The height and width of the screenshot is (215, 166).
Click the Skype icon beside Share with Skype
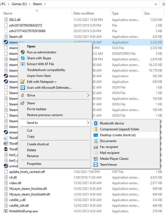tap(23, 58)
